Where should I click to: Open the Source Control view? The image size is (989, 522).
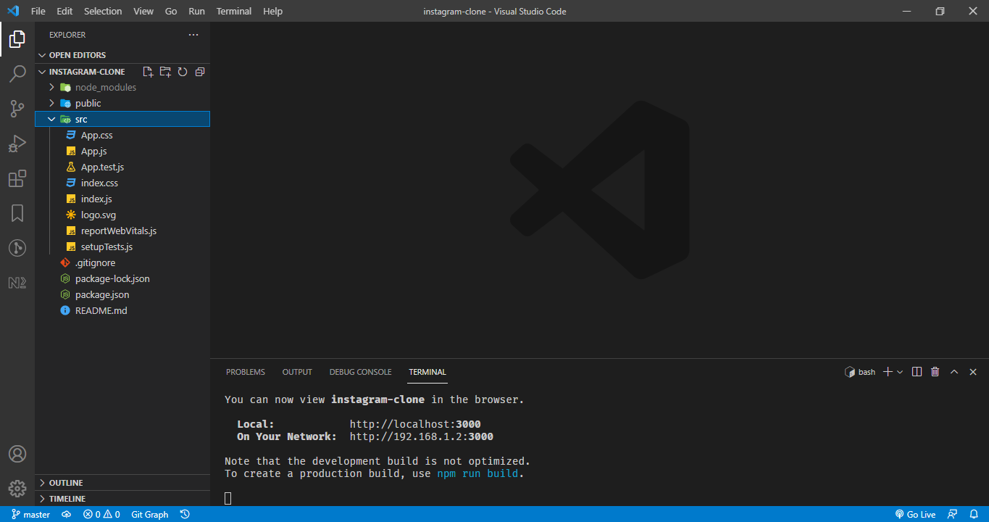click(x=17, y=109)
